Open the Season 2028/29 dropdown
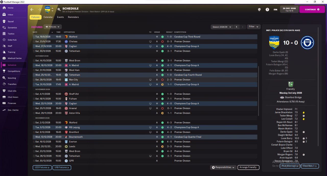 [222, 27]
